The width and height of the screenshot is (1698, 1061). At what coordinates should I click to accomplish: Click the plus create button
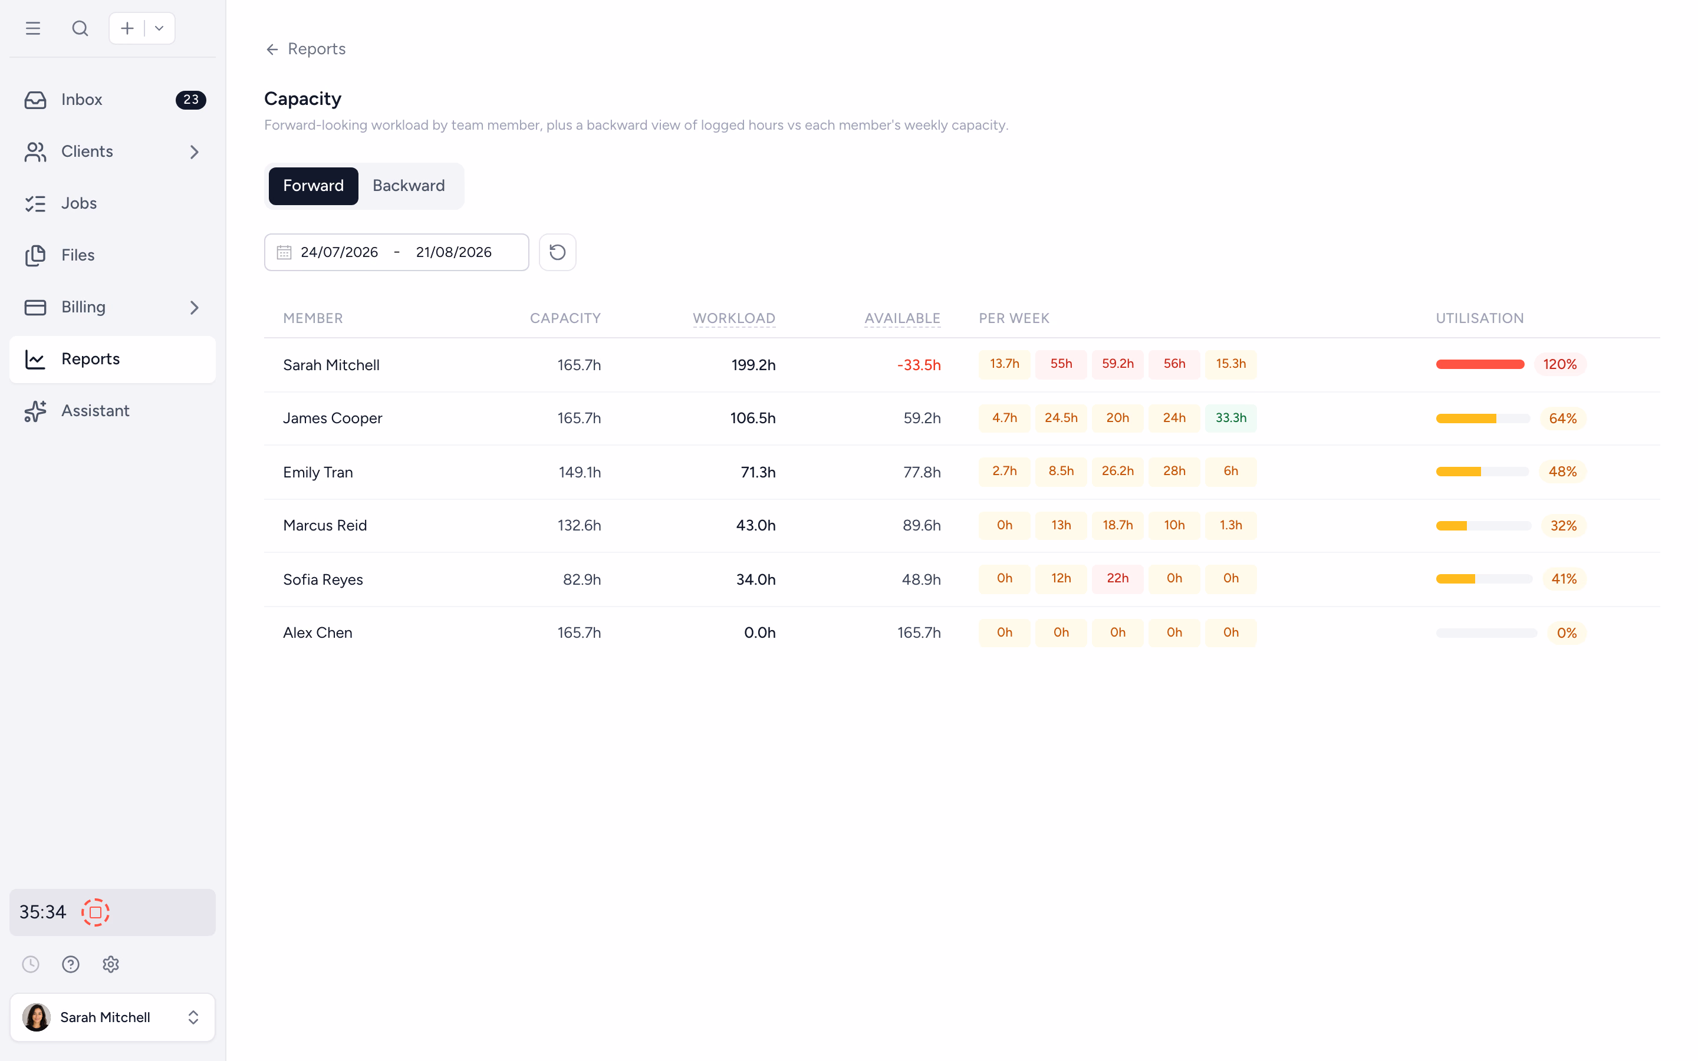(x=127, y=28)
